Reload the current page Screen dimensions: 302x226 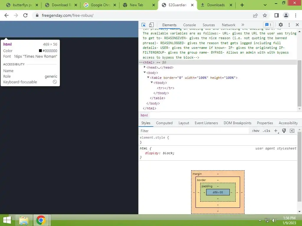point(25,15)
